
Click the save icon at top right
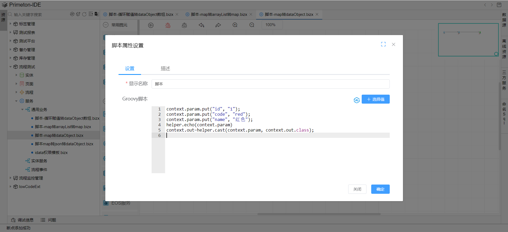pos(499,5)
